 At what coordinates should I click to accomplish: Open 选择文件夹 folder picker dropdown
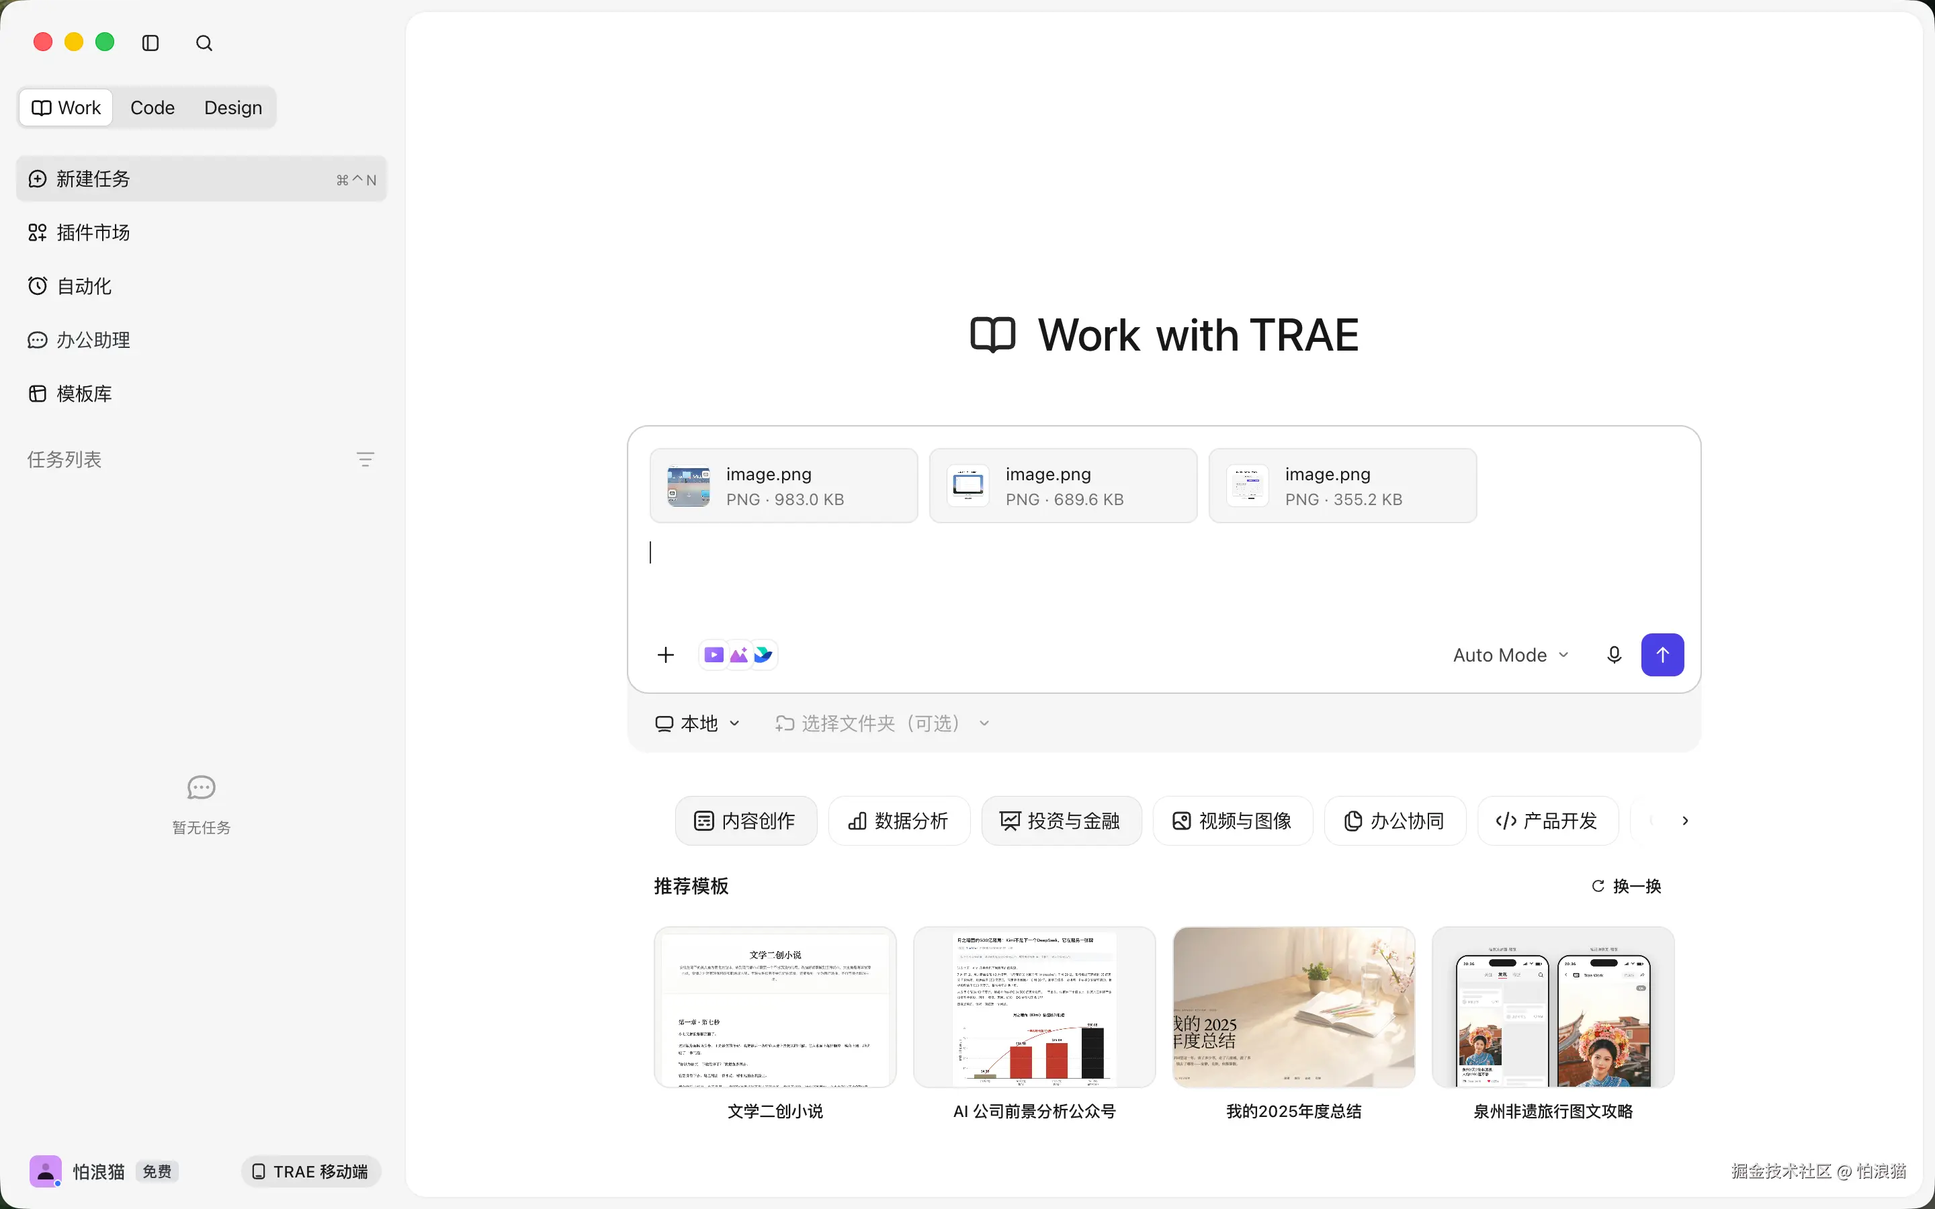[883, 723]
